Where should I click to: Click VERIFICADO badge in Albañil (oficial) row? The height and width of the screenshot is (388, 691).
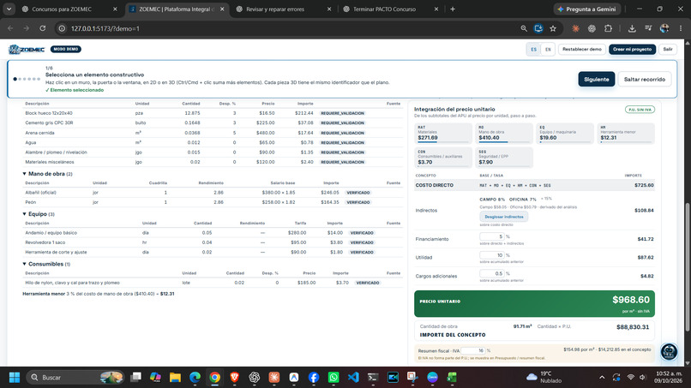[x=358, y=193]
